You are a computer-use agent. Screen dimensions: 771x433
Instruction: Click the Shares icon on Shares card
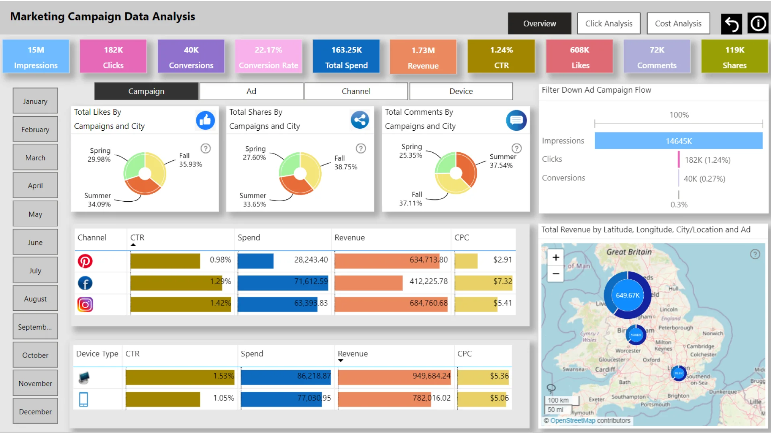pyautogui.click(x=360, y=120)
